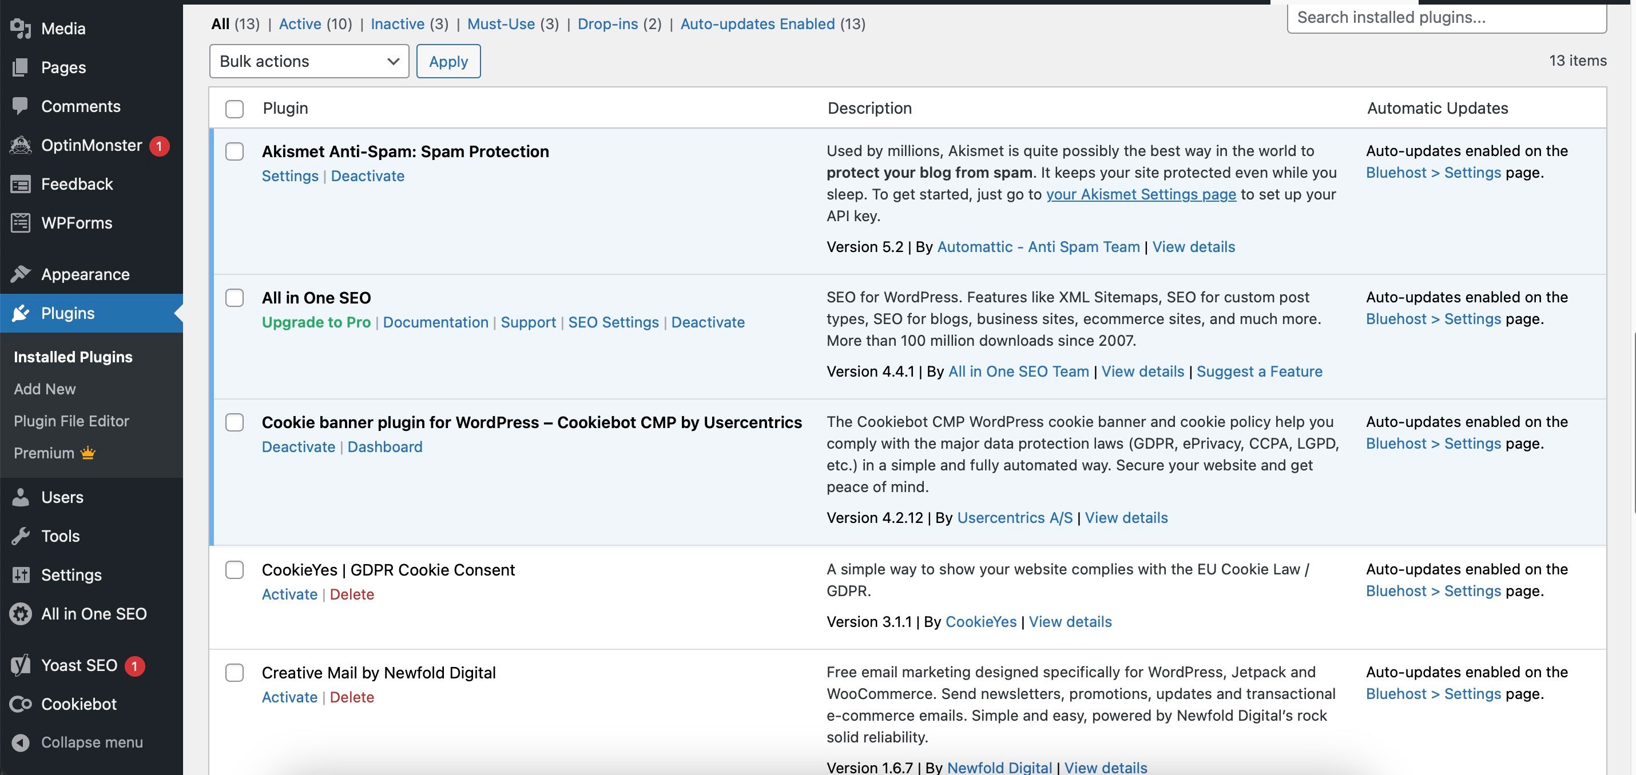Open SEO Settings link
Image resolution: width=1636 pixels, height=775 pixels.
[613, 322]
